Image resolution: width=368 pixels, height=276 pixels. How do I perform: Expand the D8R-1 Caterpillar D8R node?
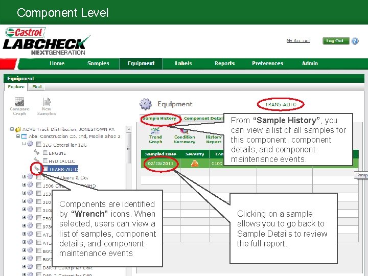24,266
